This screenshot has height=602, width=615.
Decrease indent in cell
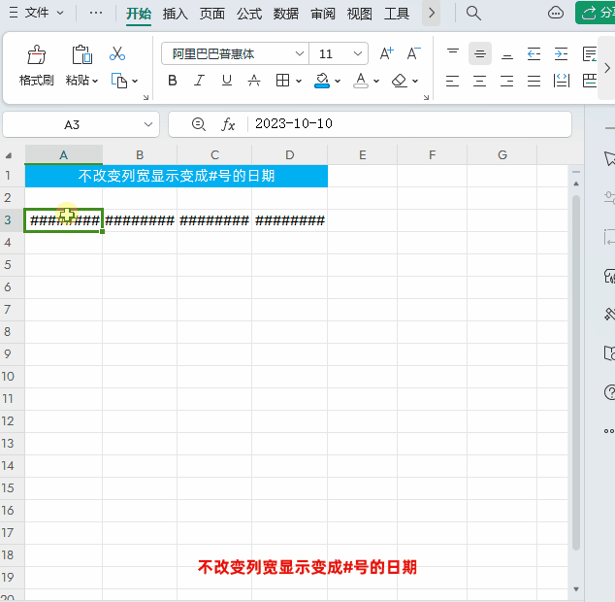coord(534,53)
